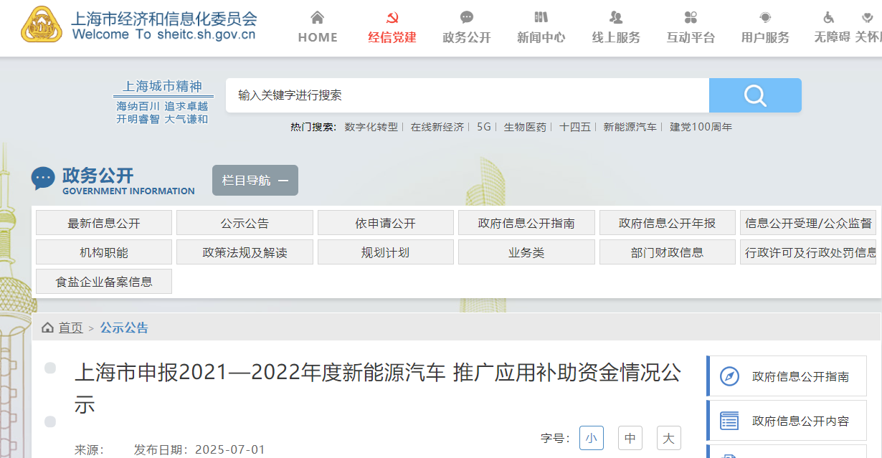Click the HOME house icon

click(x=317, y=18)
